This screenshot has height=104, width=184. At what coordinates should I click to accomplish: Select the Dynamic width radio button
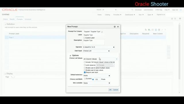(x=85, y=79)
